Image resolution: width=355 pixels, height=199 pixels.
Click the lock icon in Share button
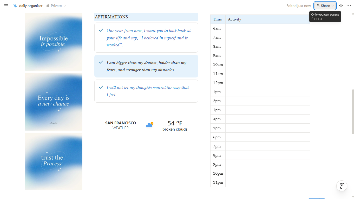pos(318,6)
